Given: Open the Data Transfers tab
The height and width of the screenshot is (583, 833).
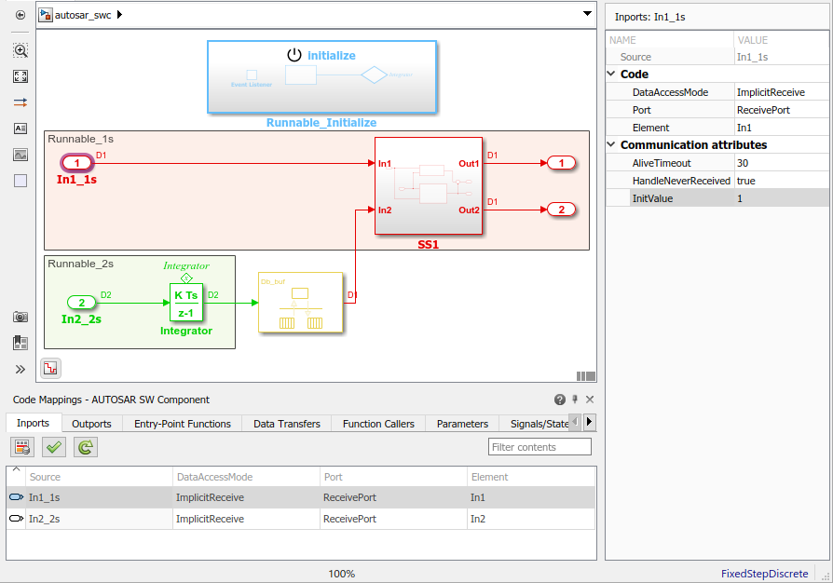Looking at the screenshot, I should pyautogui.click(x=287, y=424).
